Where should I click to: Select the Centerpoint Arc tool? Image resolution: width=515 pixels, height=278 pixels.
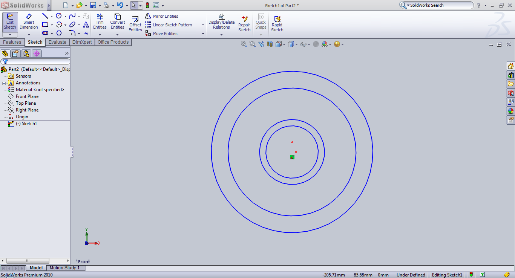tap(59, 24)
